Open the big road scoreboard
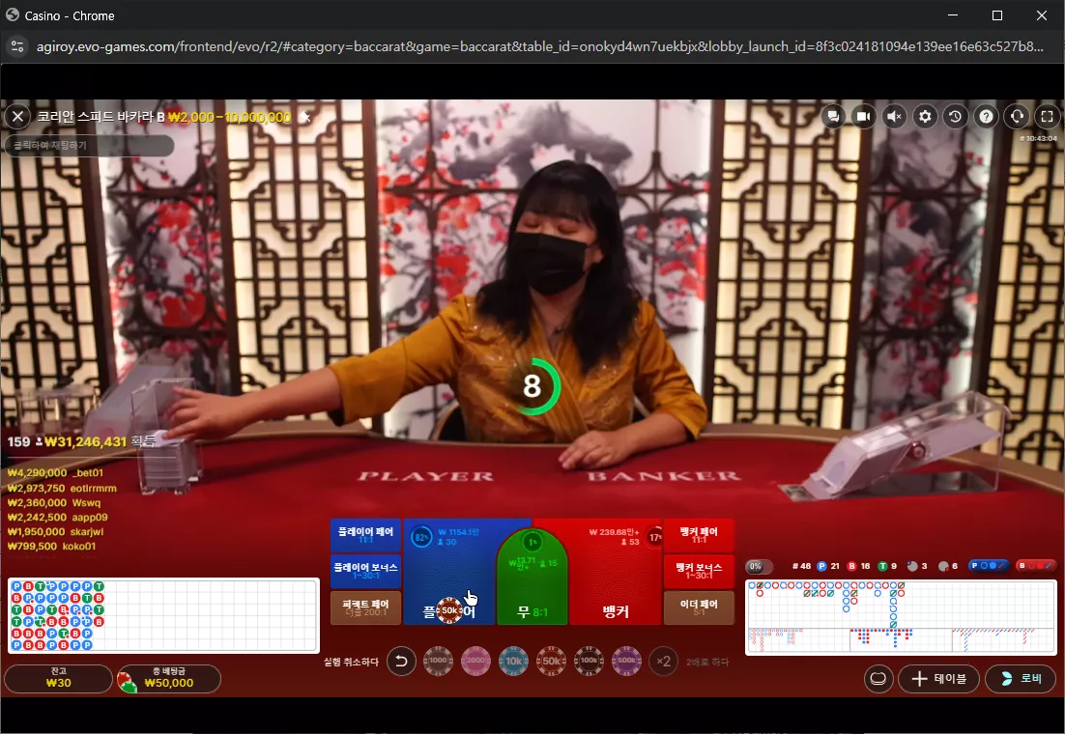 pyautogui.click(x=901, y=605)
